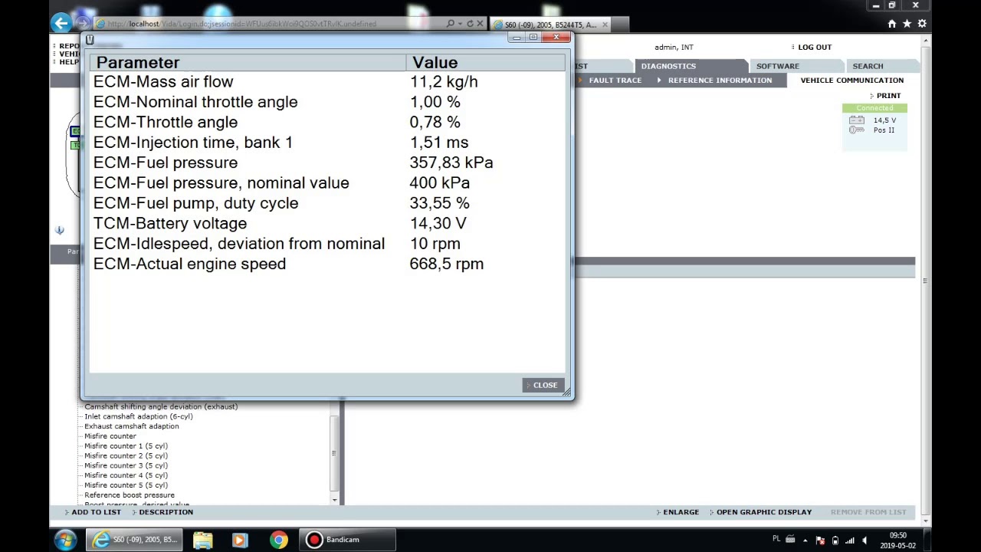Open Chrome from the taskbar
The height and width of the screenshot is (552, 981).
pos(278,540)
